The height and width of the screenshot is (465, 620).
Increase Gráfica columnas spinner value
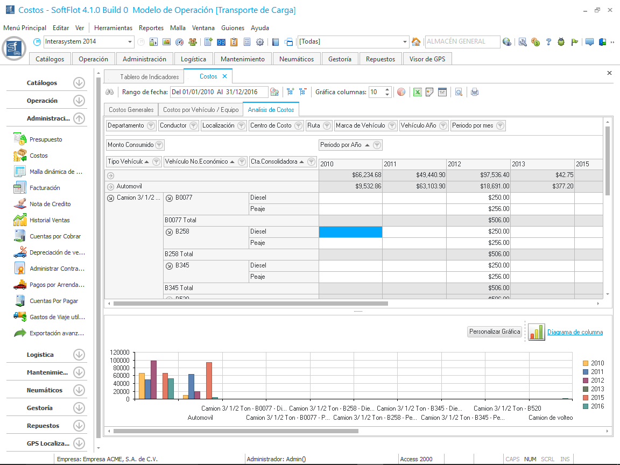[387, 90]
